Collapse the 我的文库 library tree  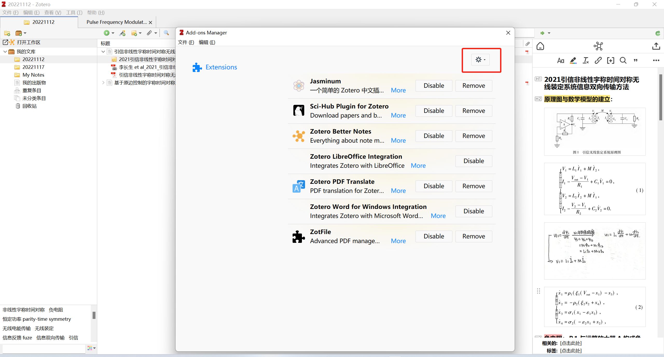click(x=5, y=52)
